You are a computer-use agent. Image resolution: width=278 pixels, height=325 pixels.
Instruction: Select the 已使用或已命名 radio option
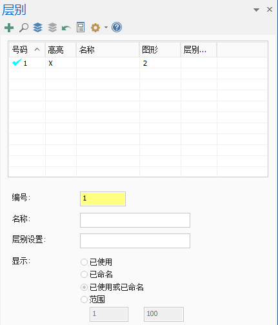84,287
